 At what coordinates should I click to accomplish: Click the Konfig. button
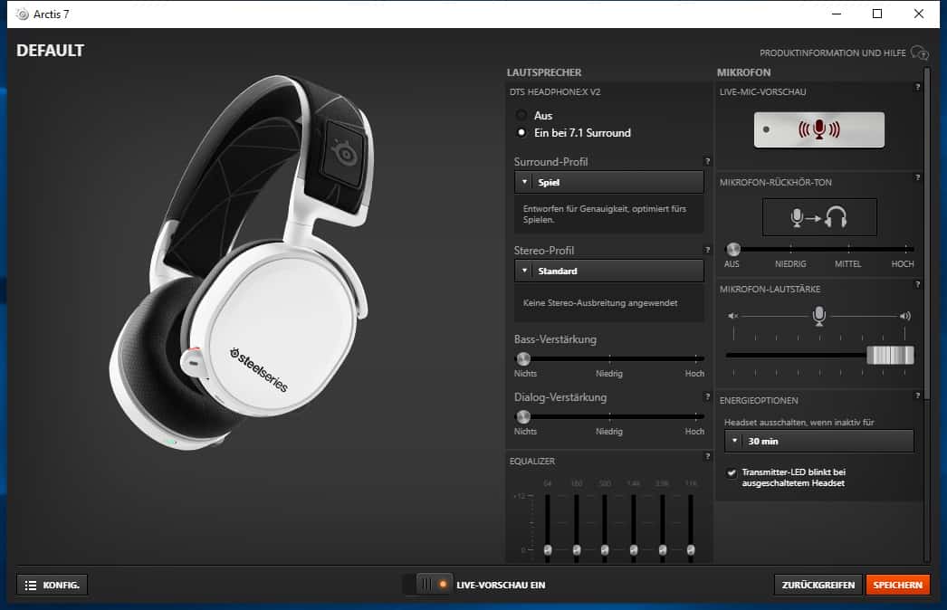pyautogui.click(x=52, y=585)
